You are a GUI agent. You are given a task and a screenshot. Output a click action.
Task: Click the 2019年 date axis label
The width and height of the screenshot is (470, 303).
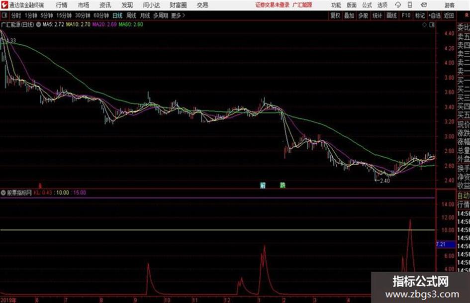pos(8,301)
